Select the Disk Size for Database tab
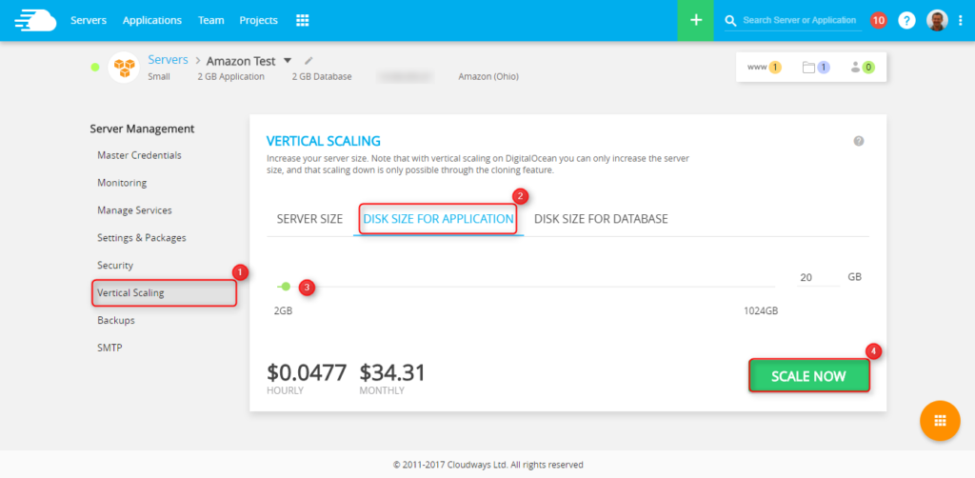The height and width of the screenshot is (478, 975). click(601, 219)
